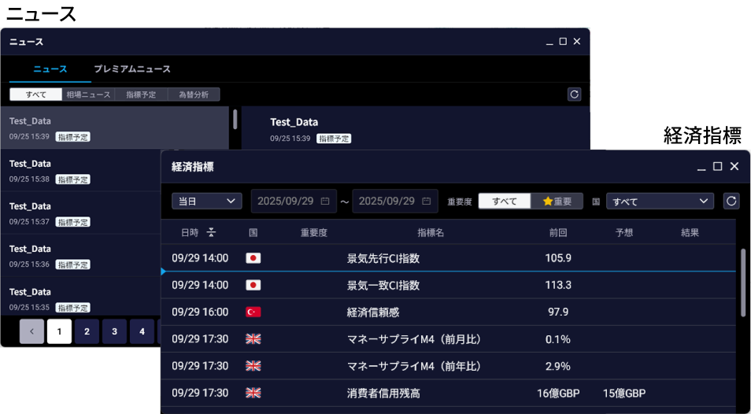Select the 相場ニュース filter button
This screenshot has height=414, width=751.
click(x=88, y=94)
